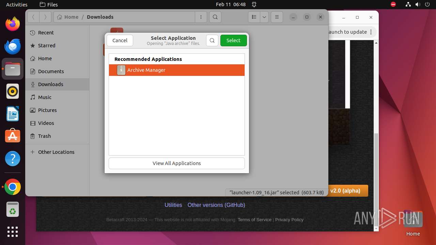Viewport: 436px width, 245px height.
Task: Open Pictures in Files sidebar
Action: click(x=57, y=110)
